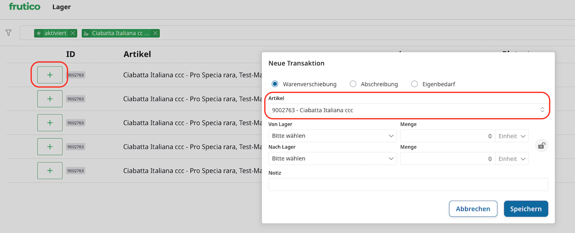Select the Warenverschiebung radio option
This screenshot has height=233, width=575.
[x=275, y=84]
